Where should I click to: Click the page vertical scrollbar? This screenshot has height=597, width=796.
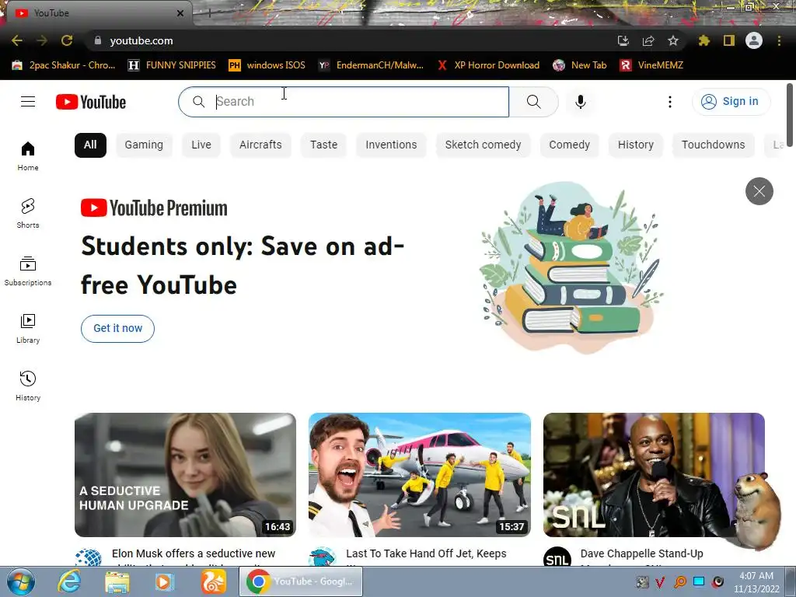[x=790, y=116]
